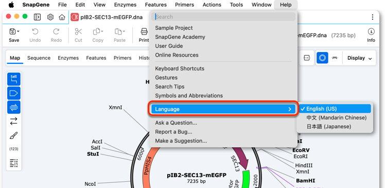Open the Enzymes menu

point(125,5)
